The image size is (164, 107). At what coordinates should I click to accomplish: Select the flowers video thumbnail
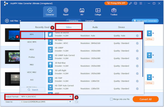click(13, 57)
